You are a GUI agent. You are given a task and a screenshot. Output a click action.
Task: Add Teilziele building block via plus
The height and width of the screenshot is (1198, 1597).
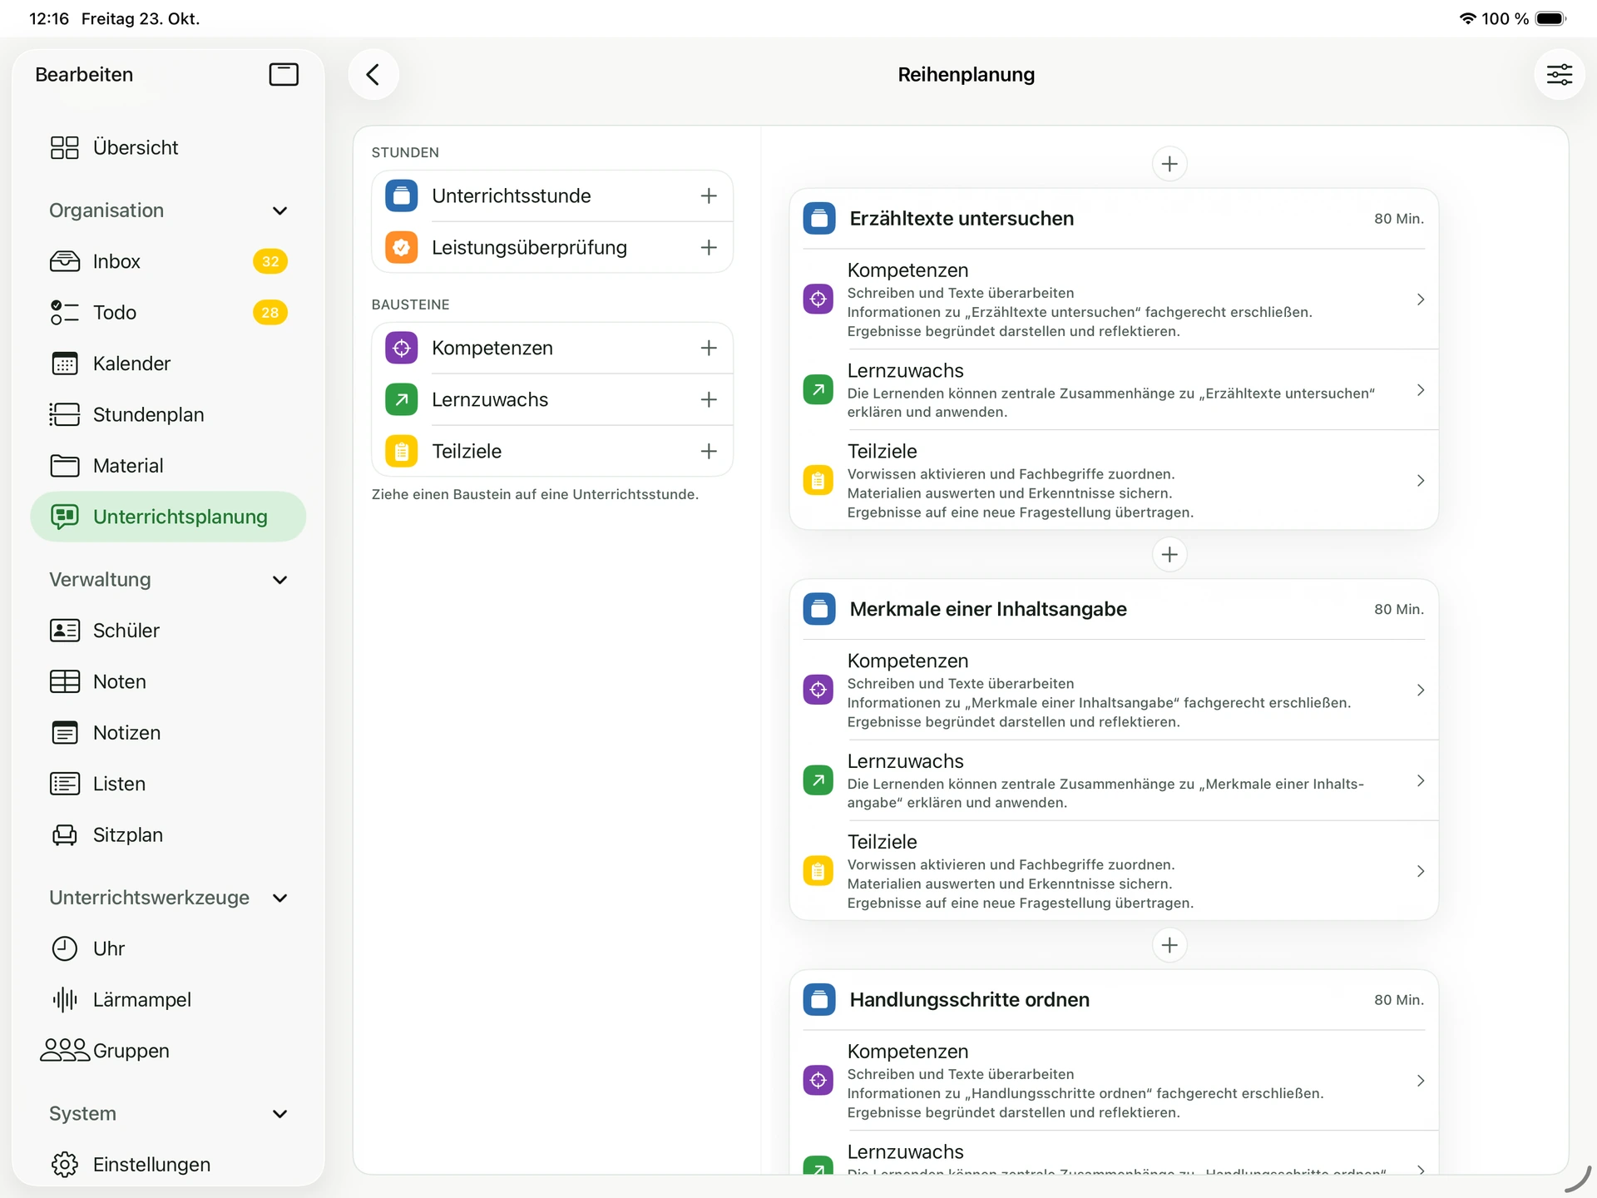coord(709,451)
